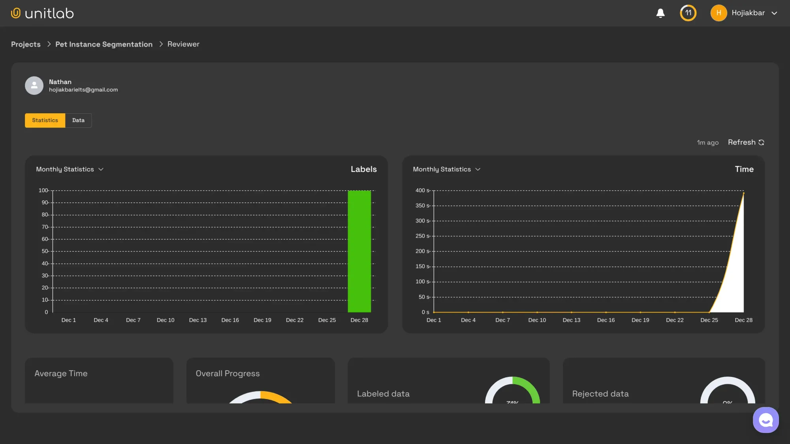Click the Refresh button
The image size is (790, 444).
(742, 142)
